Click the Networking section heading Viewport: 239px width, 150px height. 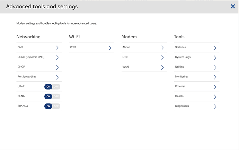point(28,37)
